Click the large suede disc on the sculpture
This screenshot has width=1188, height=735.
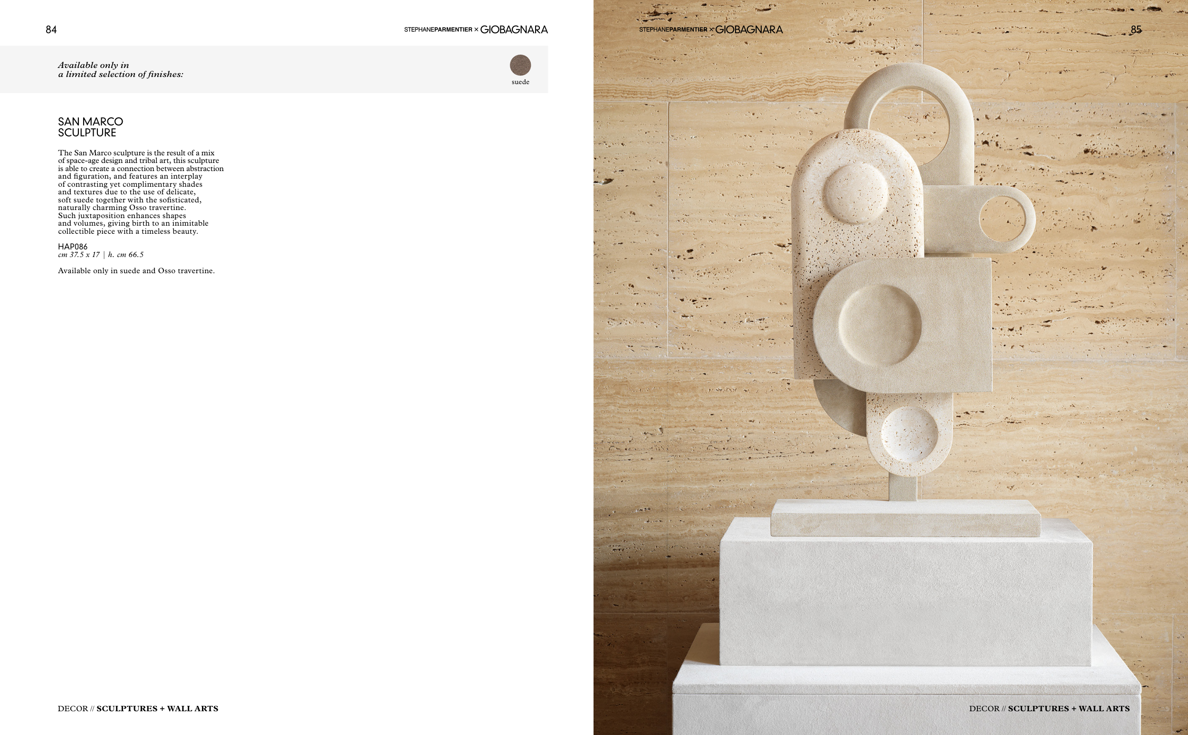[x=880, y=325]
